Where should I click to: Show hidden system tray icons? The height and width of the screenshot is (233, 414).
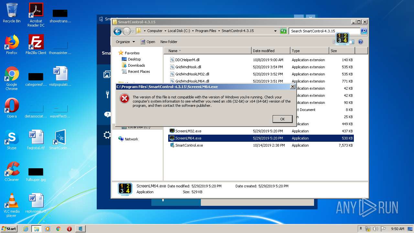[361, 228]
